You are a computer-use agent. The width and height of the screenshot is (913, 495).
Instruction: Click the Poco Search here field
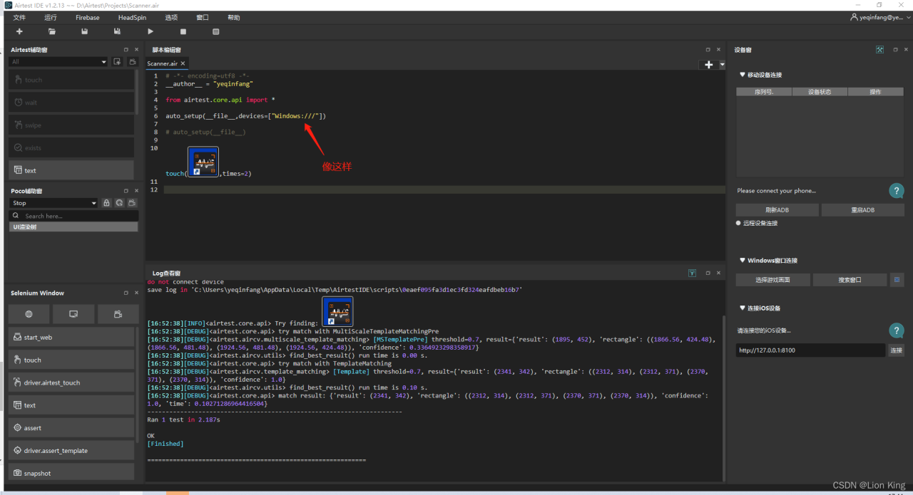(74, 216)
